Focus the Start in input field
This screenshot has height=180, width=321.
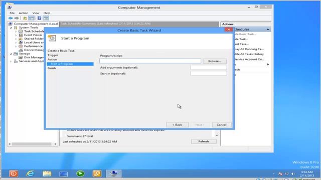209,73
